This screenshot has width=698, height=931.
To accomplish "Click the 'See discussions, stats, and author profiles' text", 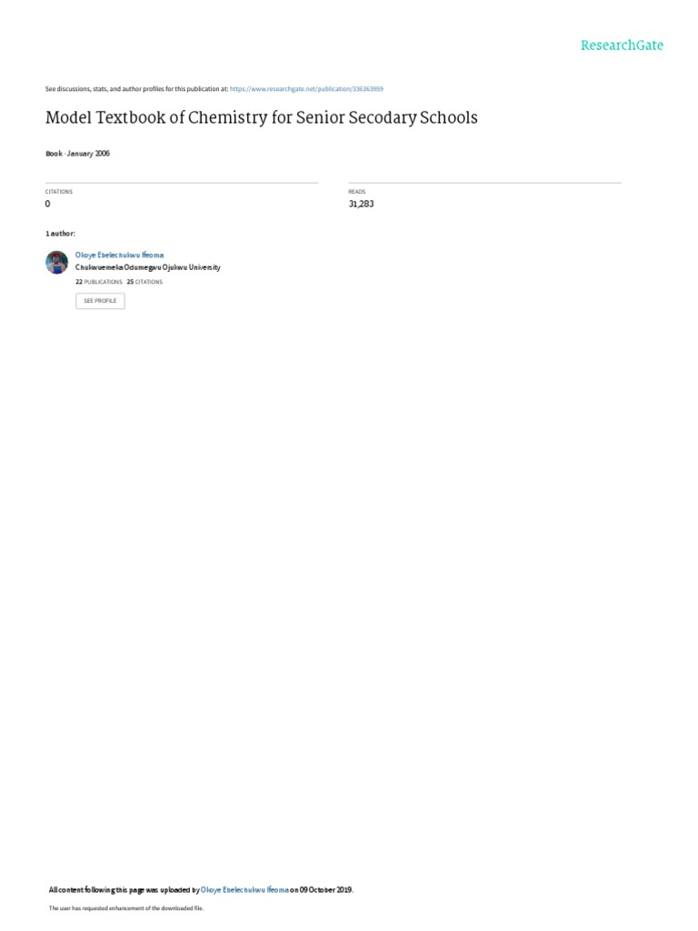I will (x=136, y=89).
